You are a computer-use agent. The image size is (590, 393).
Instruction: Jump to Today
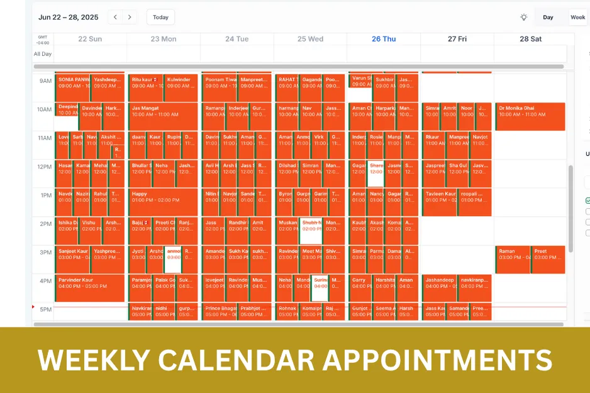[x=160, y=18]
